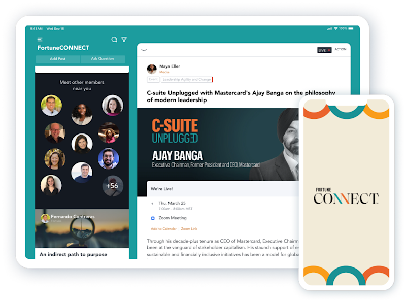
Task: Open the man in navy sweater avatar
Action: point(82,172)
